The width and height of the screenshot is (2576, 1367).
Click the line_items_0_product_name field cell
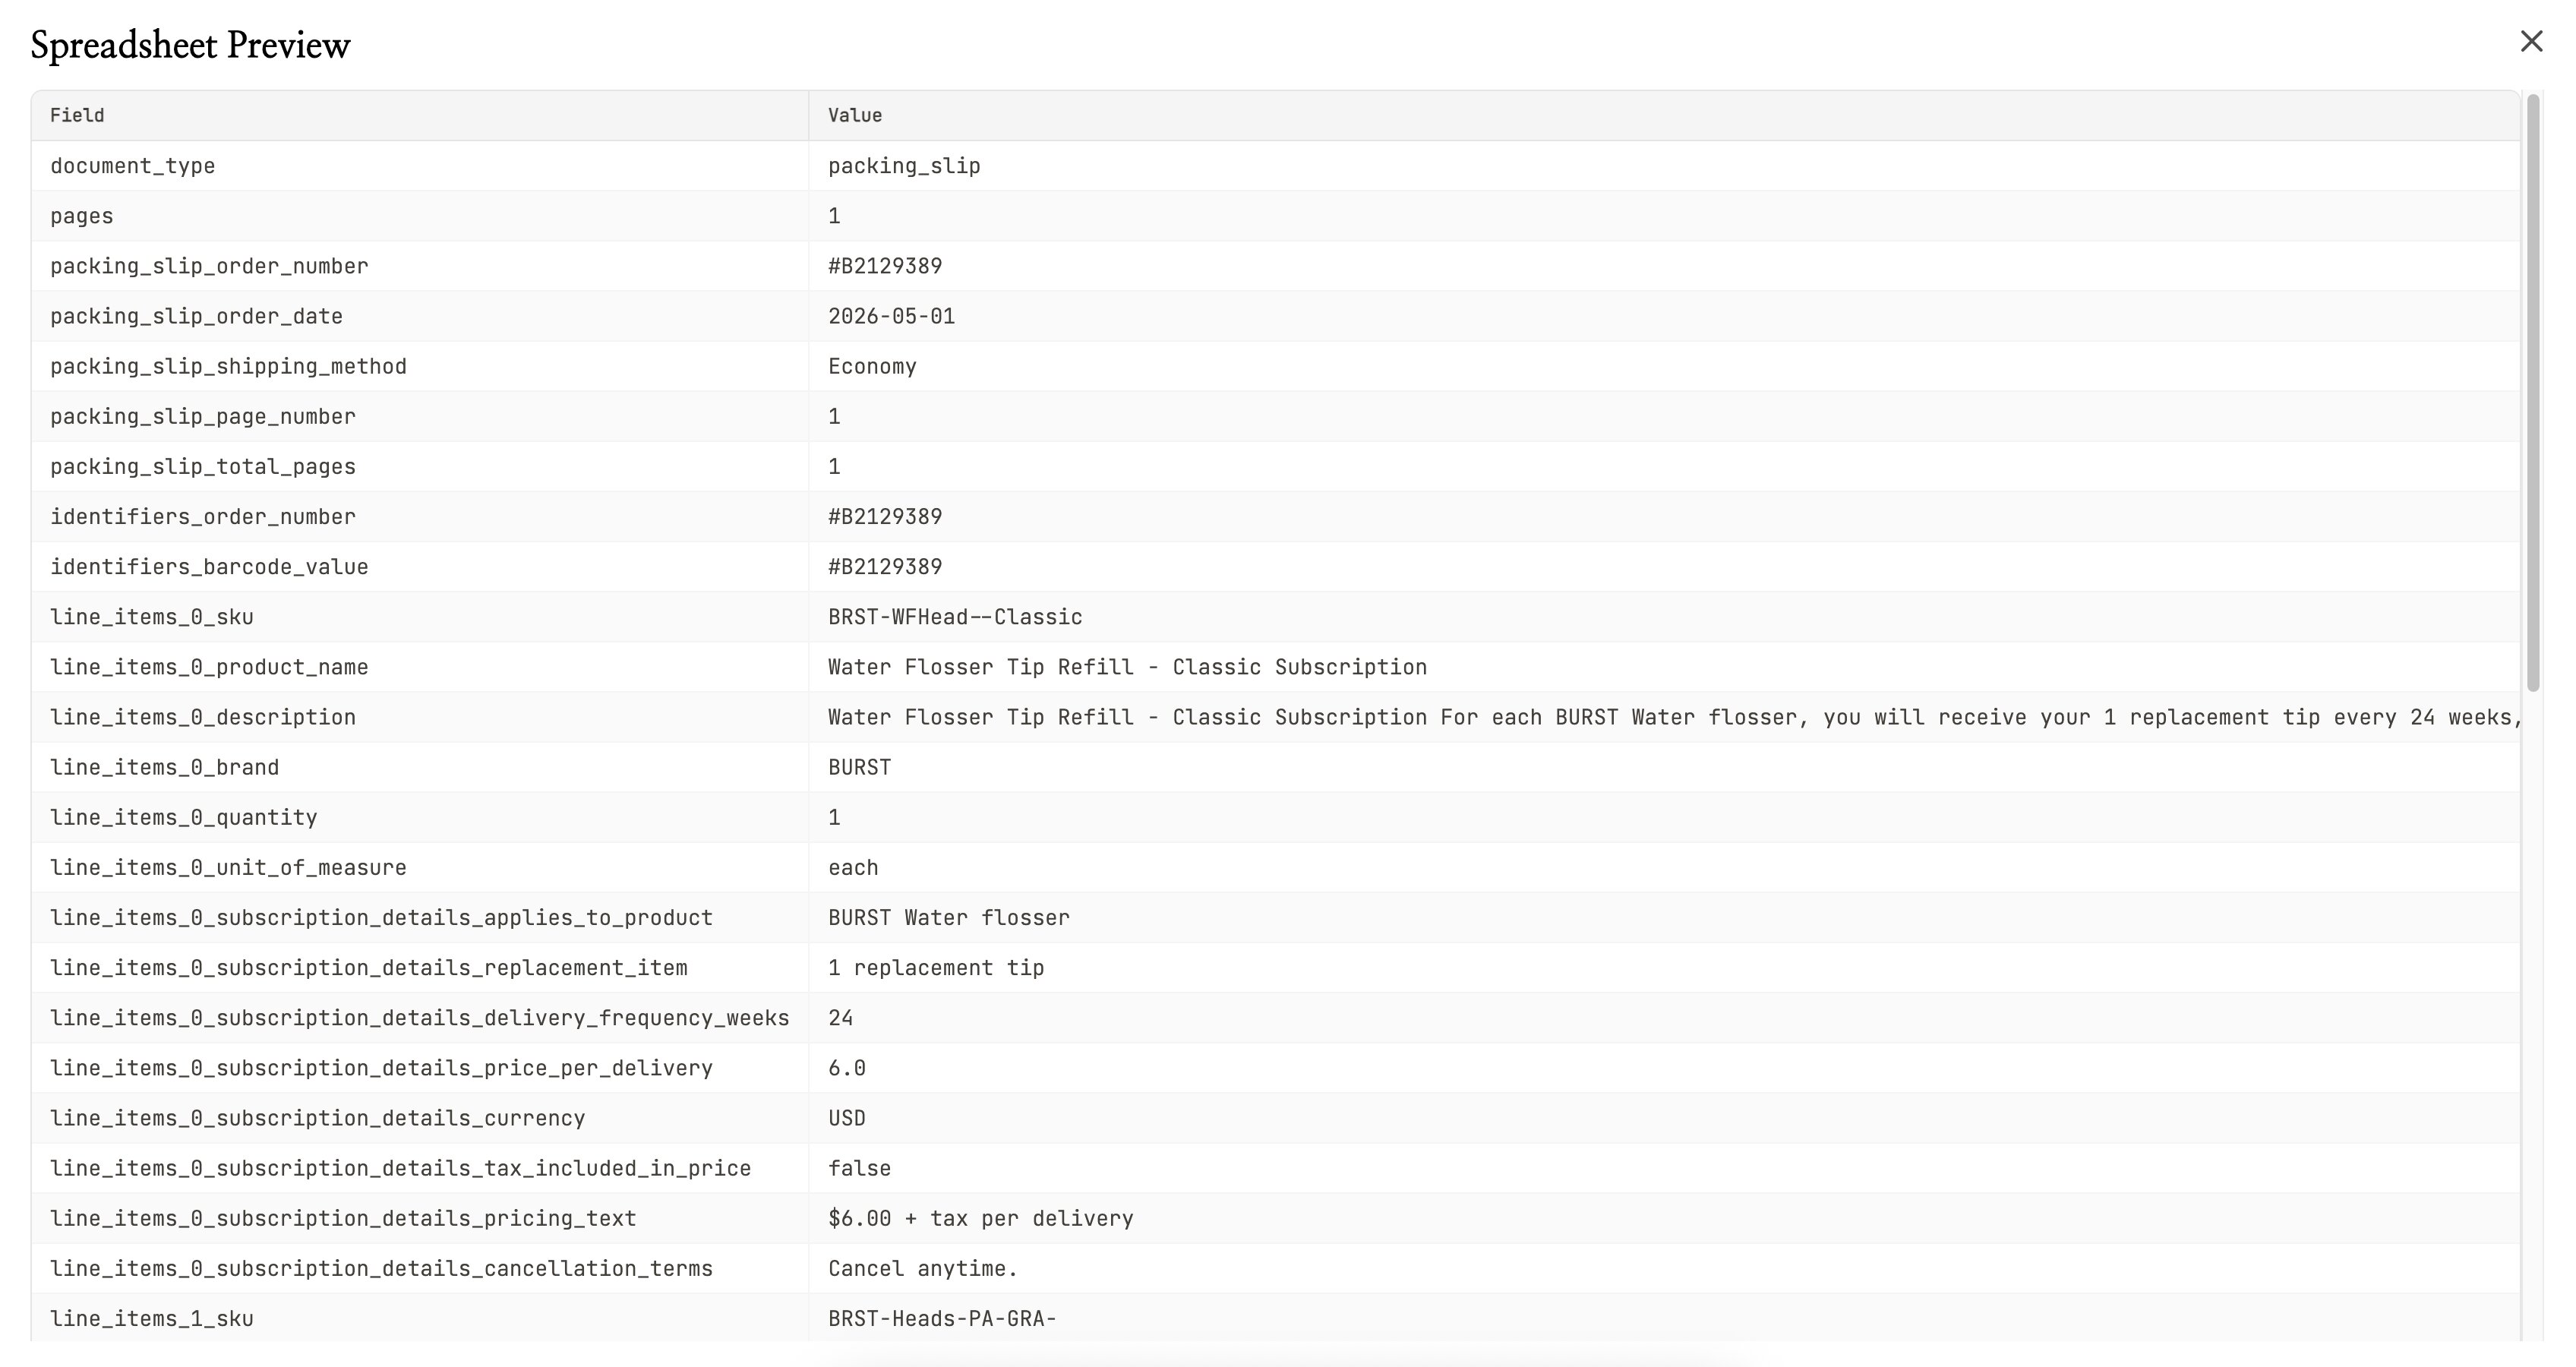420,667
